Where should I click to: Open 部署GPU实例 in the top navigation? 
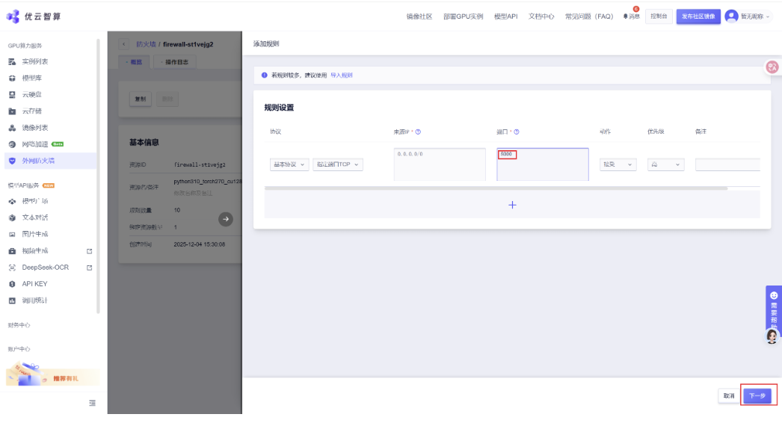463,16
